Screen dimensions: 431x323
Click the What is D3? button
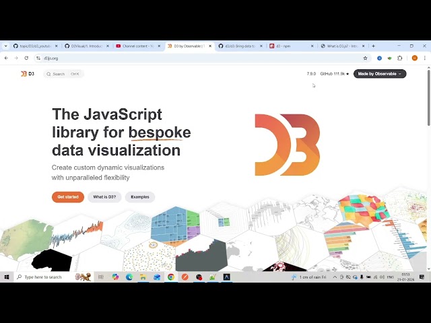(104, 197)
